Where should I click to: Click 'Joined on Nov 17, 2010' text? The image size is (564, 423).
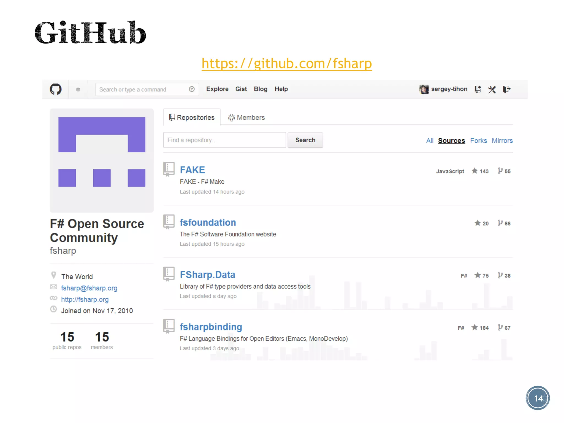click(x=97, y=311)
